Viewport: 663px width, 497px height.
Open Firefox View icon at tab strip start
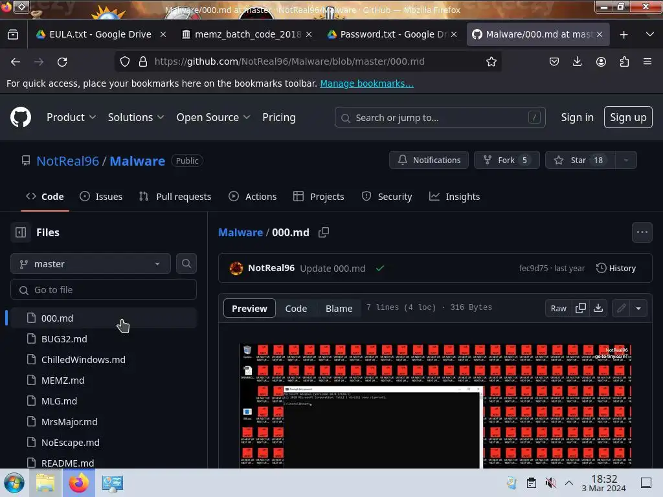(x=13, y=35)
